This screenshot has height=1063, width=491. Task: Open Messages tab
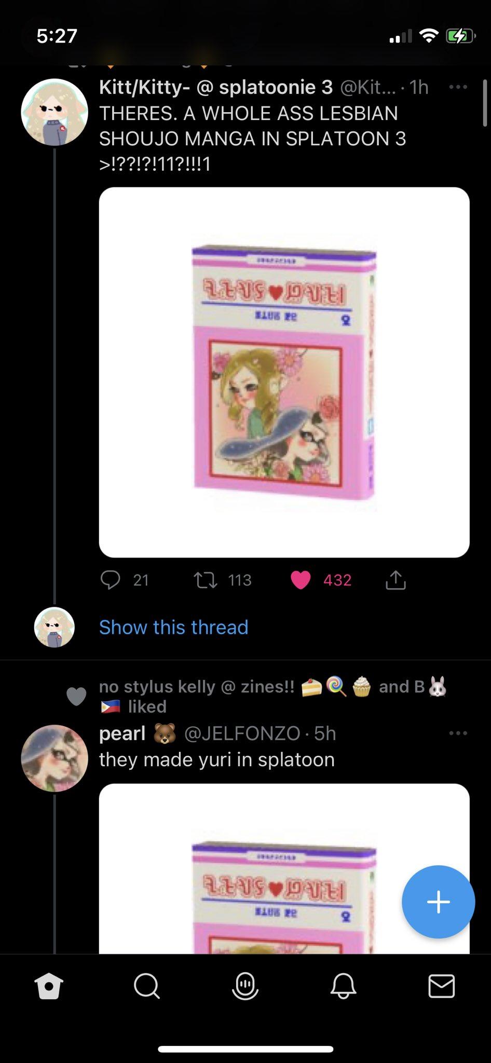pos(441,986)
